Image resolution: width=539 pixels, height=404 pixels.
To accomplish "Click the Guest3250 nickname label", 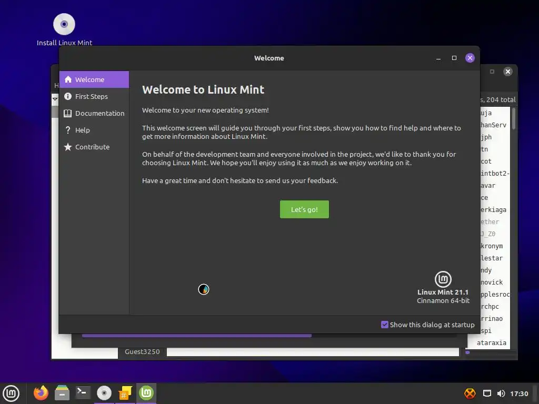I will (x=142, y=351).
